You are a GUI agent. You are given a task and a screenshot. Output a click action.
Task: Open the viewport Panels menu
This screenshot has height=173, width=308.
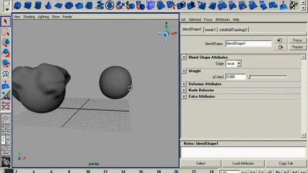[x=67, y=17]
